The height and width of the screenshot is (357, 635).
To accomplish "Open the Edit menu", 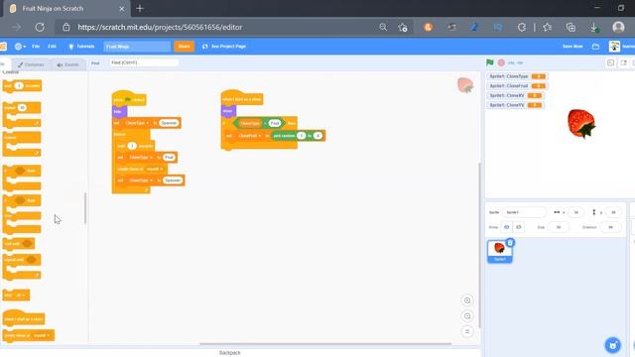I will [x=52, y=47].
